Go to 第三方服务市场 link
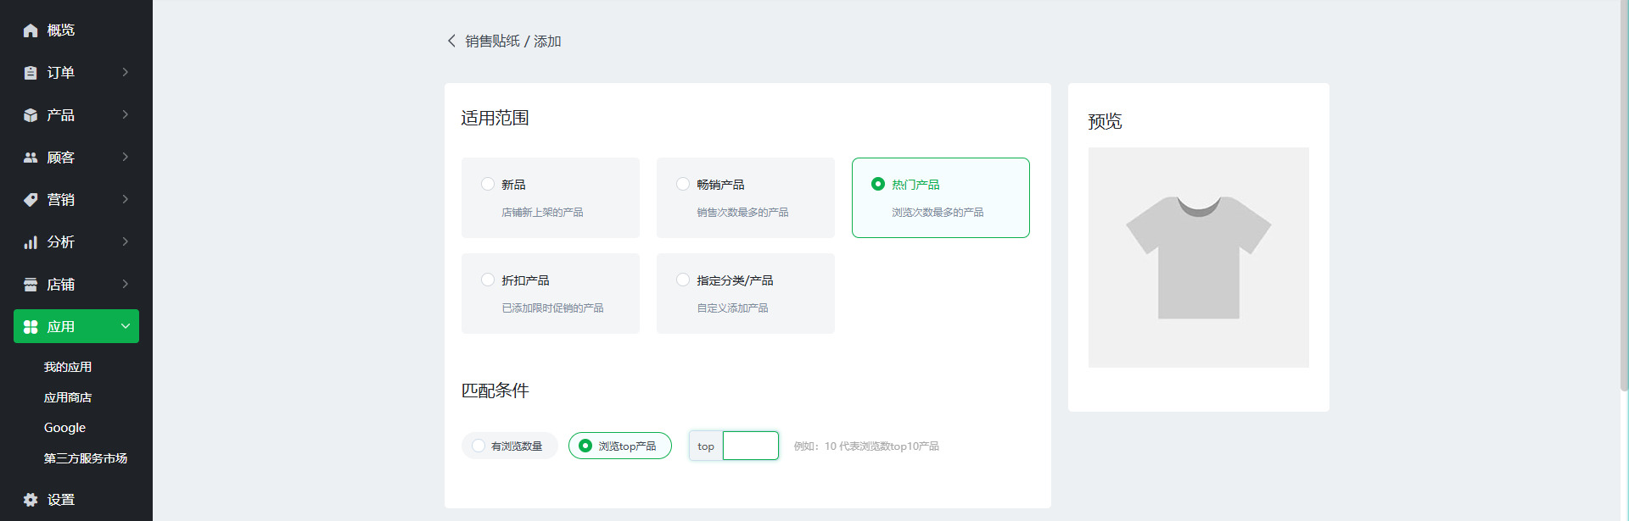The height and width of the screenshot is (521, 1629). 86,458
